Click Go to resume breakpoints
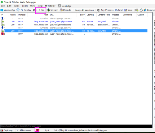The height and width of the screenshot is (133, 155). [x=42, y=10]
